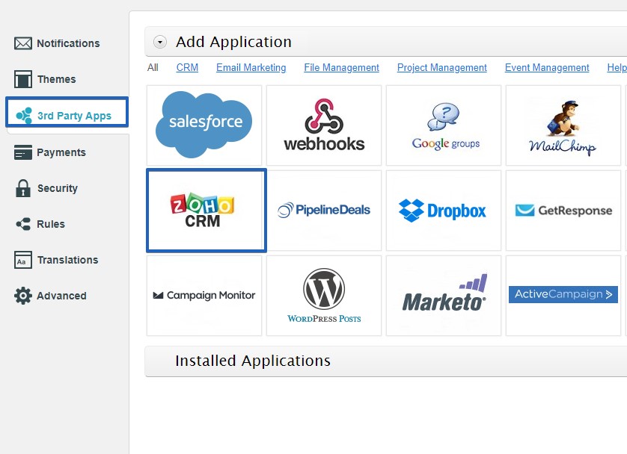Viewport: 627px width, 454px height.
Task: Click the Notifications envelope icon
Action: 22,43
